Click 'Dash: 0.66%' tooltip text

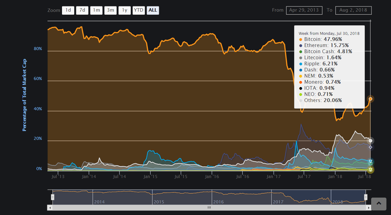point(320,70)
